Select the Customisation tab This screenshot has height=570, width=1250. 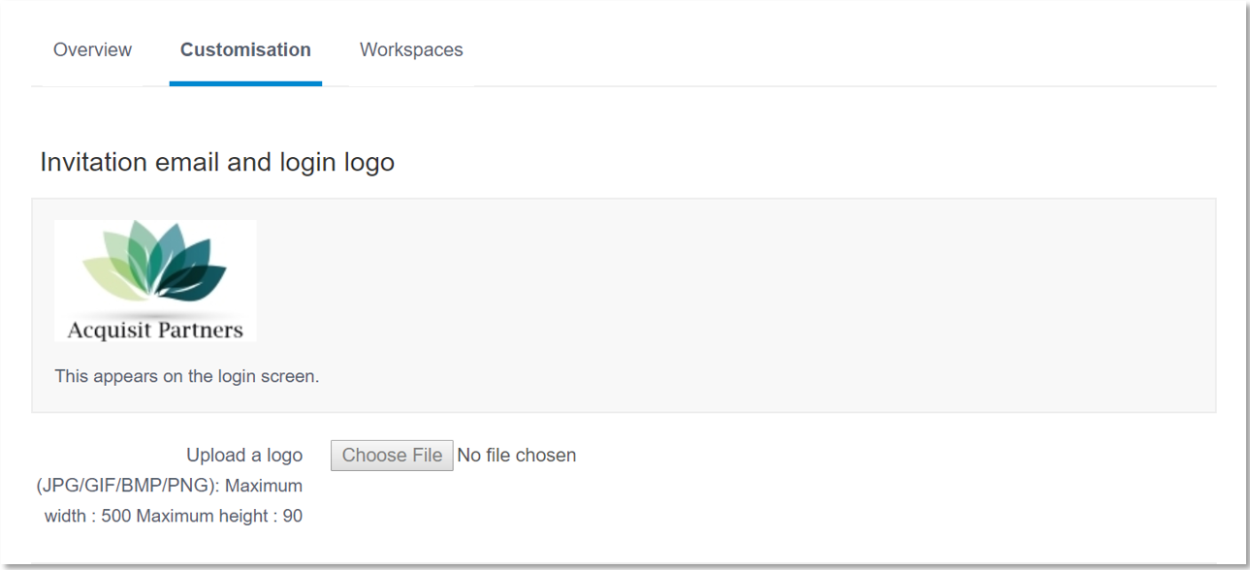[x=245, y=49]
